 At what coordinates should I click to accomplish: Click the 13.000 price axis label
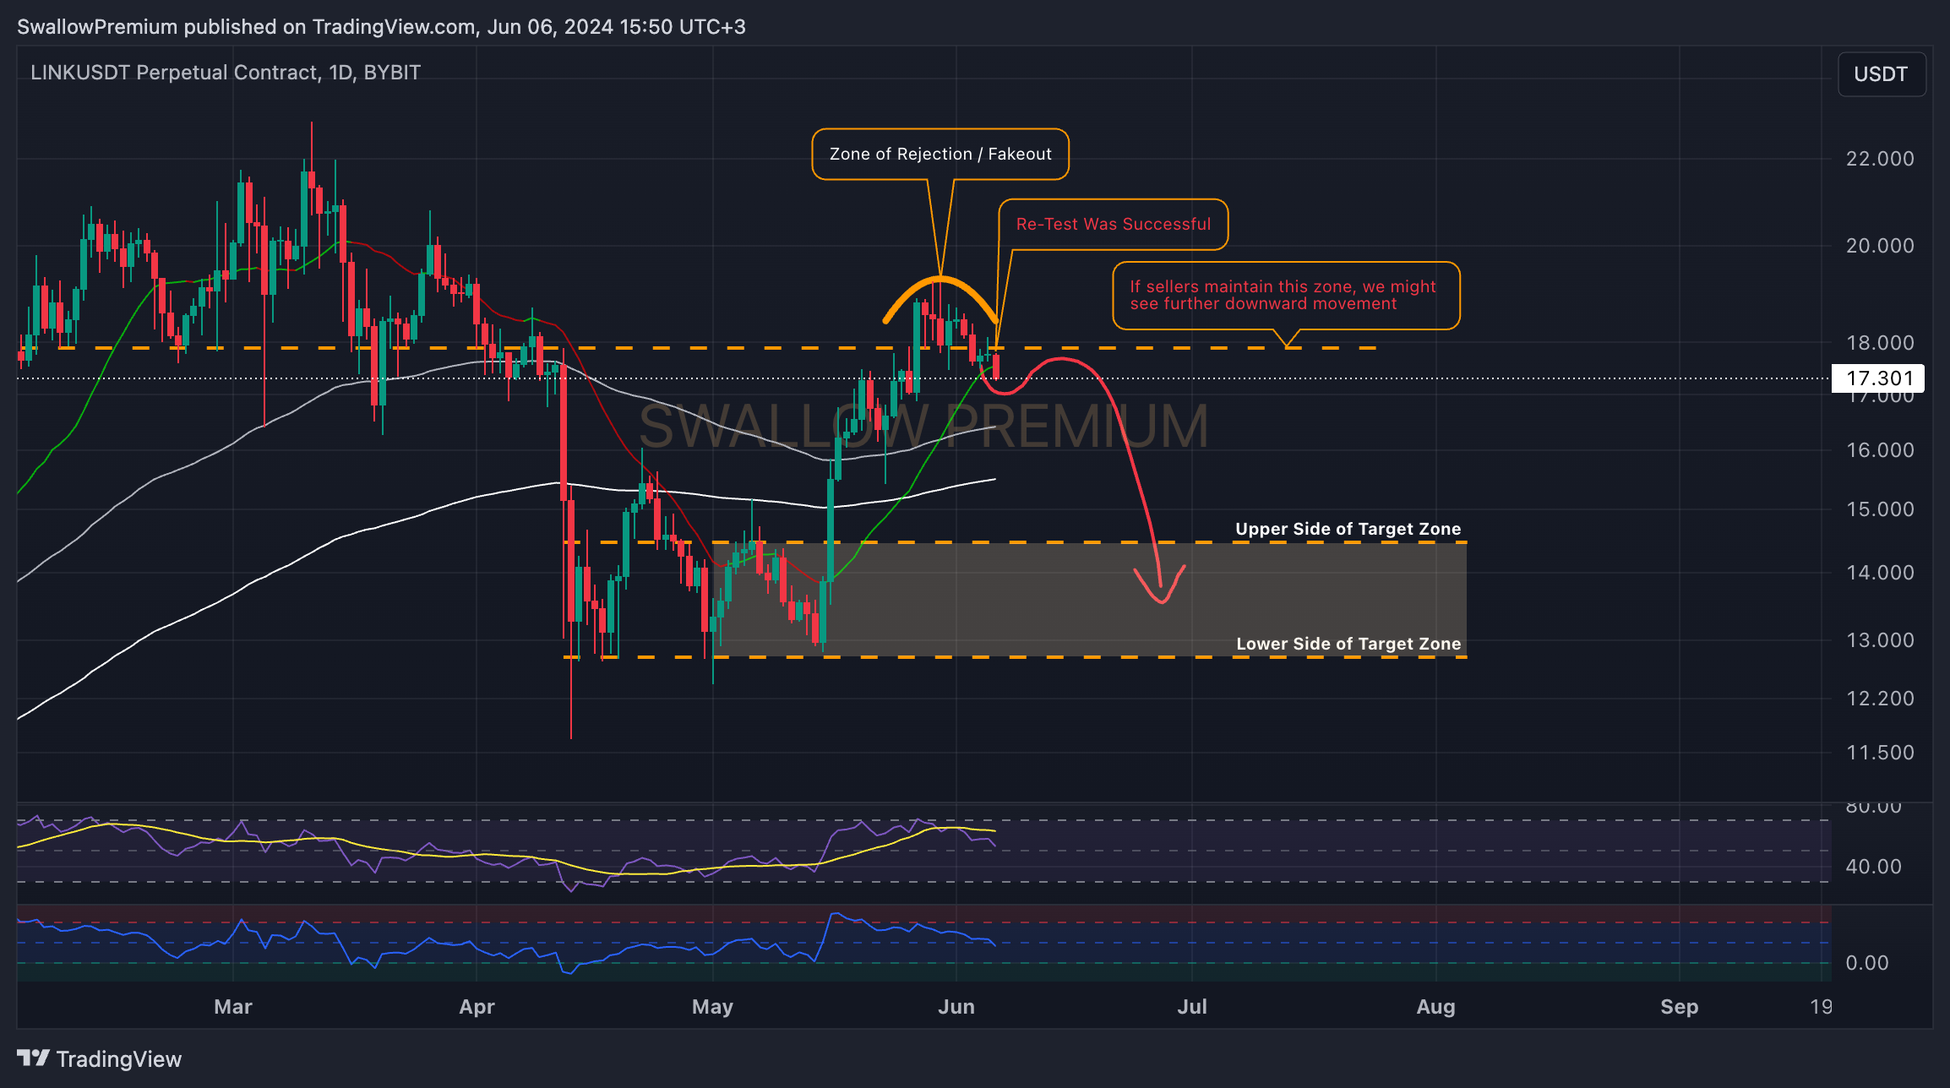point(1880,640)
